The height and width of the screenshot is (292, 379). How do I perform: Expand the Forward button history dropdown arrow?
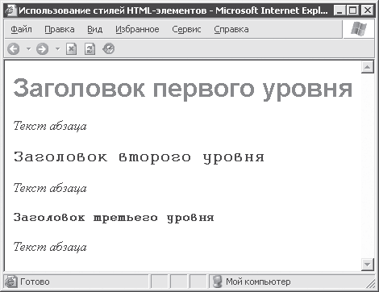point(57,49)
